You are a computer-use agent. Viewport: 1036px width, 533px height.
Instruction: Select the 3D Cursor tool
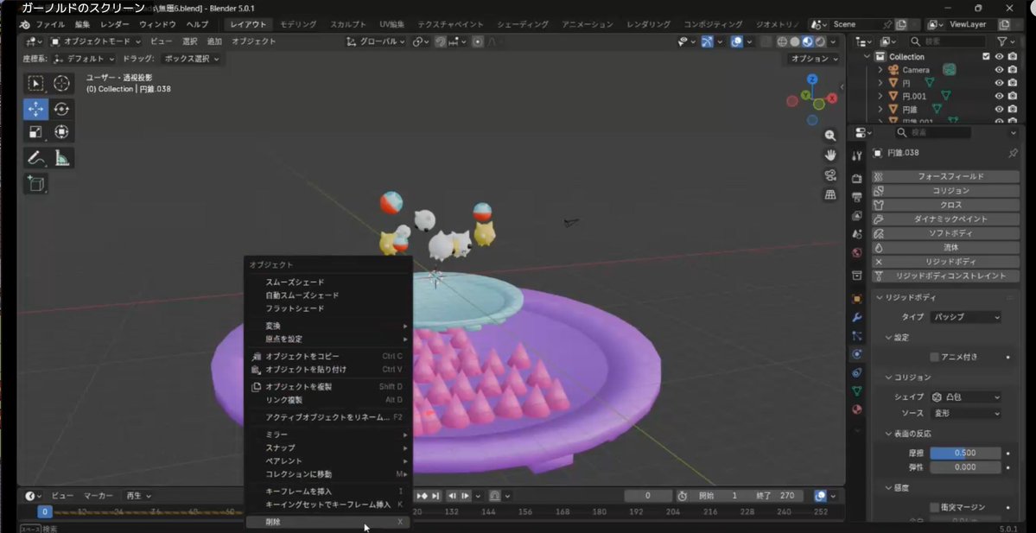point(61,83)
